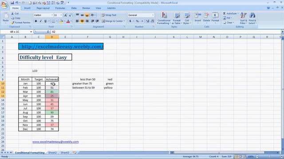The height and width of the screenshot is (159, 284).
Task: Open the Cell Styles gallery
Action: [x=187, y=18]
